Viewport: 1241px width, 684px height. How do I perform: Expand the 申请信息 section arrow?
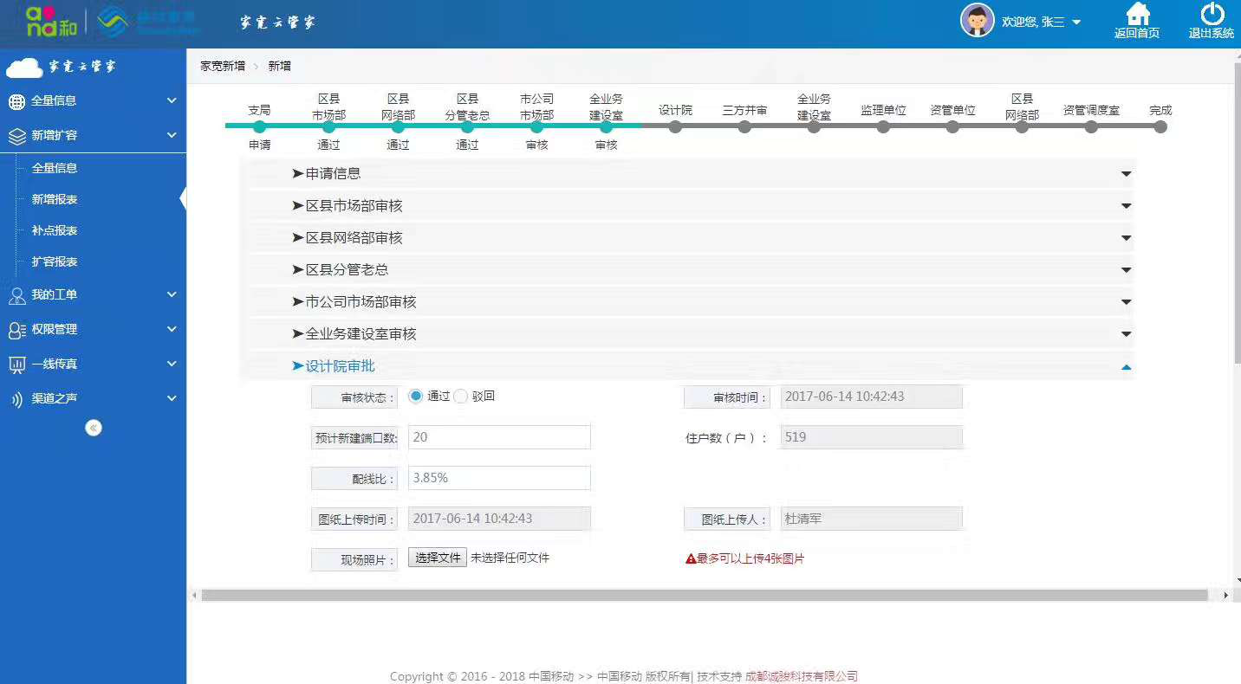click(x=1127, y=174)
